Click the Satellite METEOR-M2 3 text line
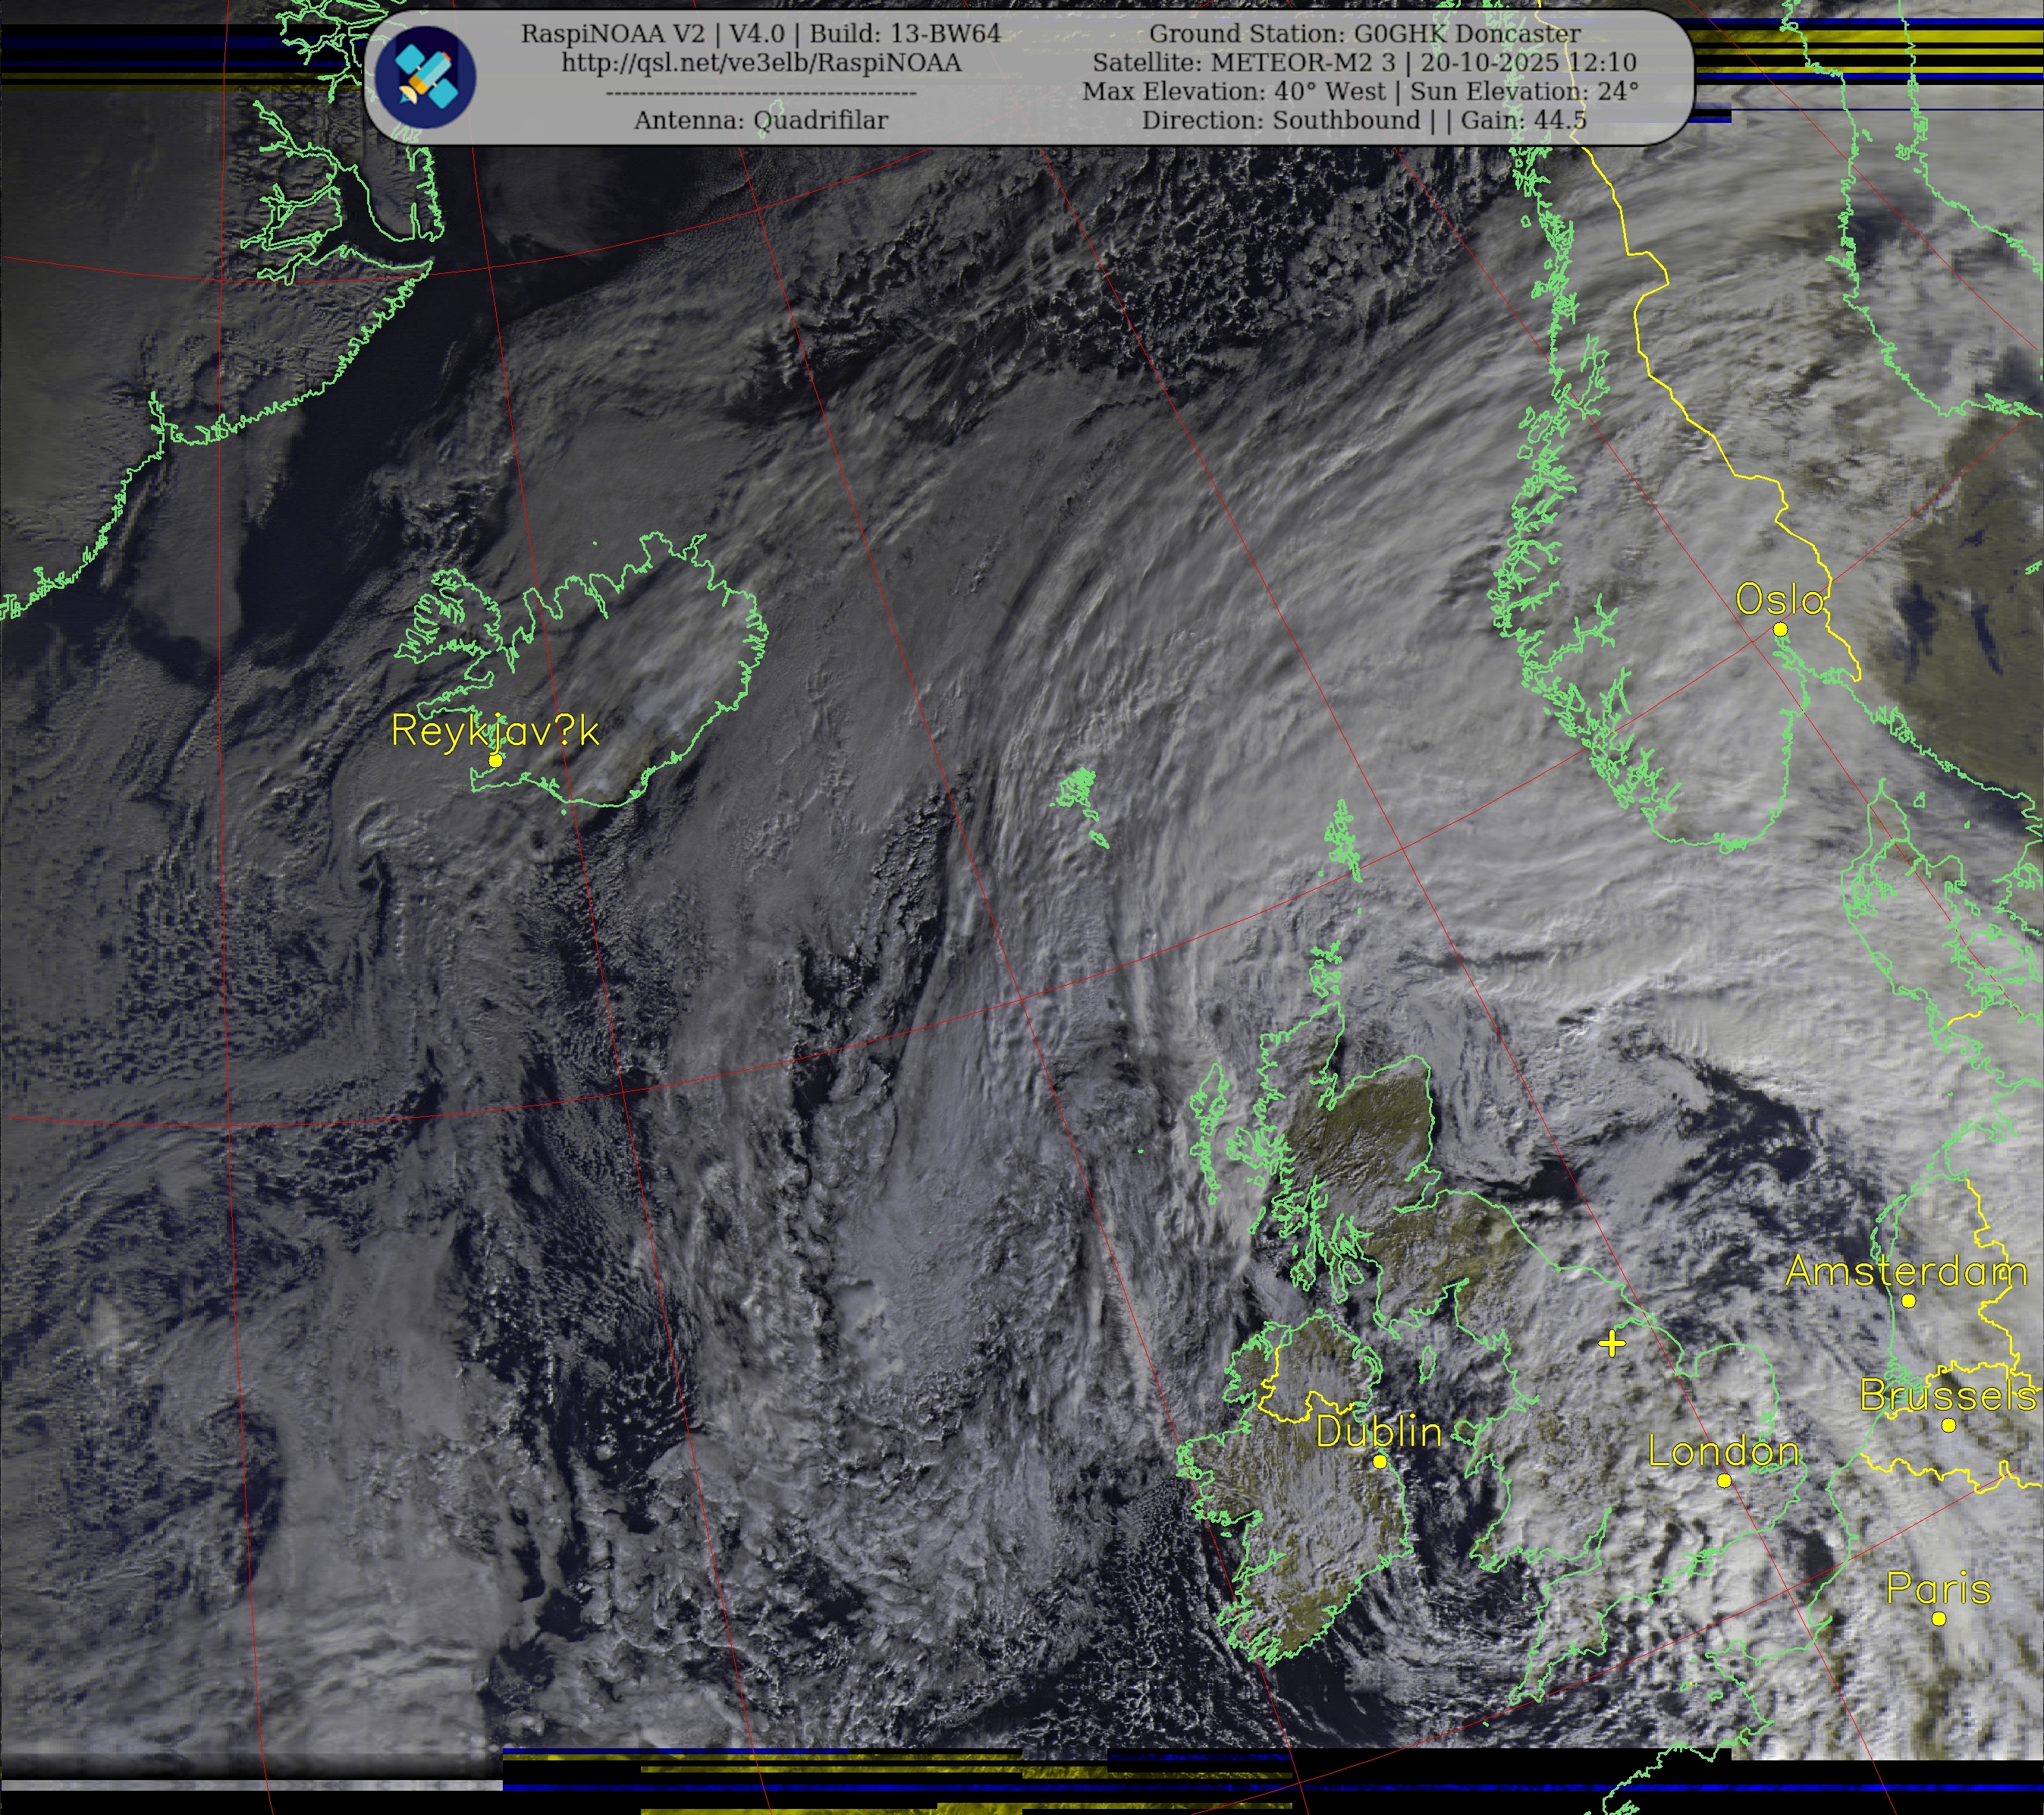Screen dimensions: 2044x1815 (x=1364, y=62)
